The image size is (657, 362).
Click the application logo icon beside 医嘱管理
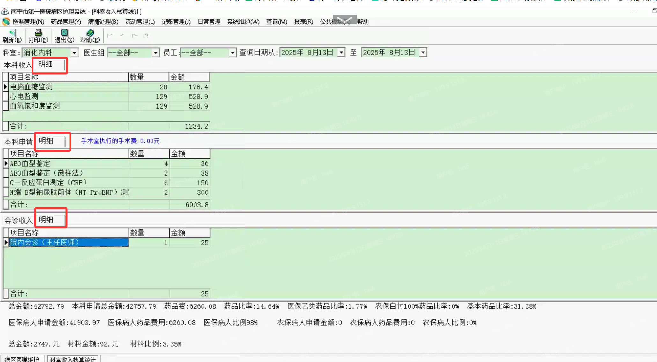[6, 22]
